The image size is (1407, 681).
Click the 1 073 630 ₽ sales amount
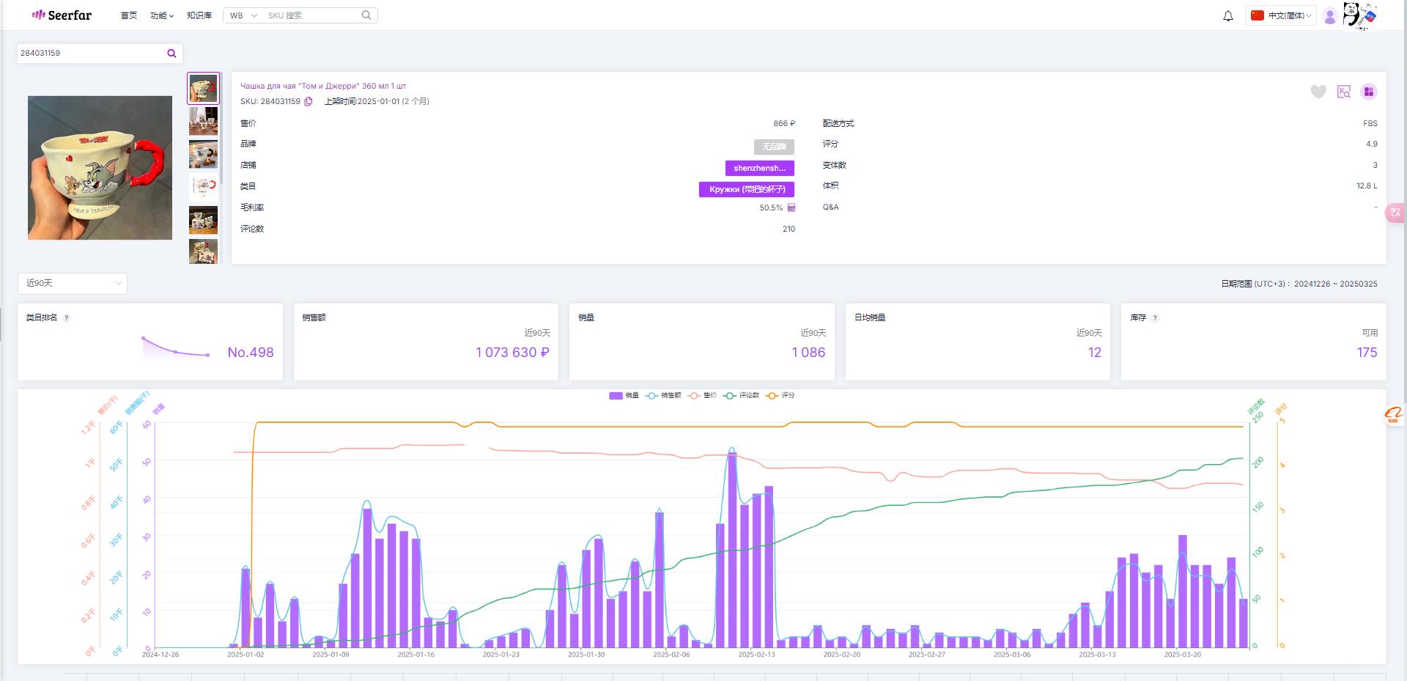(x=512, y=353)
